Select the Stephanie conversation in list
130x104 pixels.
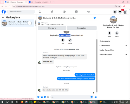(17, 23)
